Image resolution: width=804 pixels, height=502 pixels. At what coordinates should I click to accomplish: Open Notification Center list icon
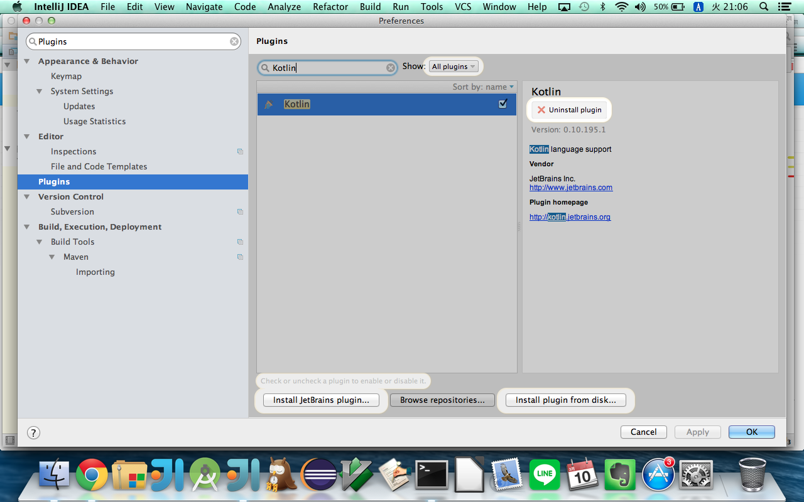[785, 7]
